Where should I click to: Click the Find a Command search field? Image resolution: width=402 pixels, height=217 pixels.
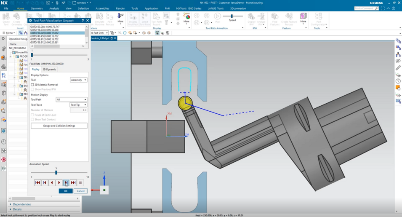click(367, 8)
